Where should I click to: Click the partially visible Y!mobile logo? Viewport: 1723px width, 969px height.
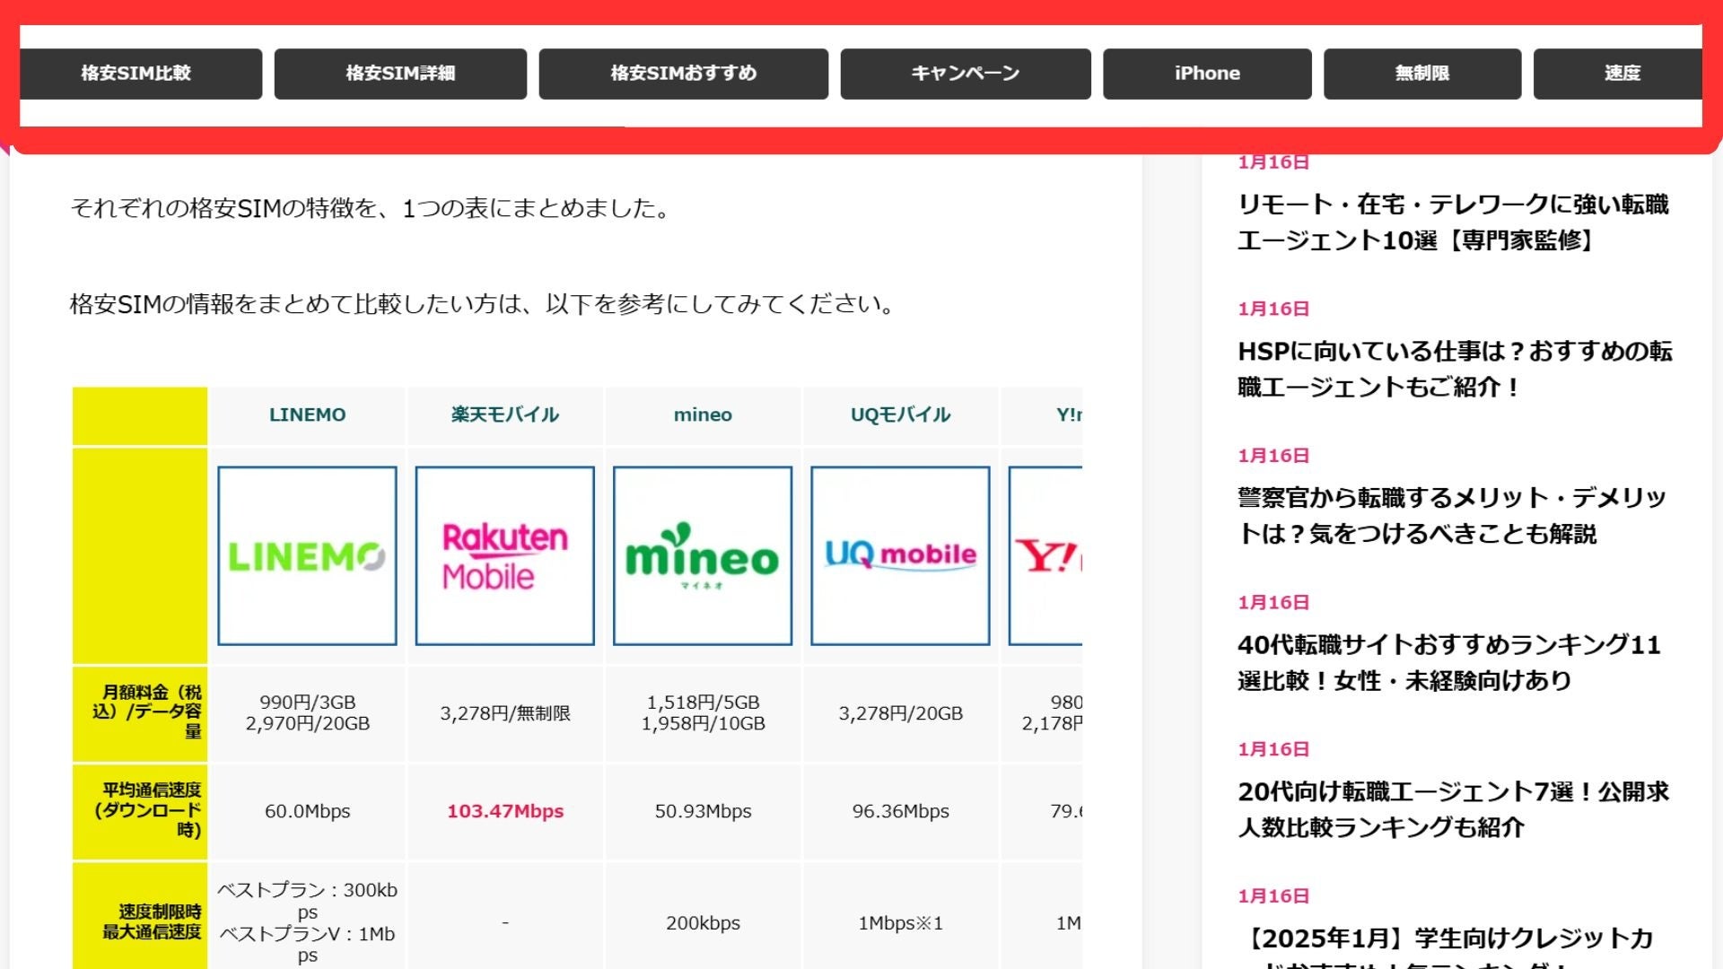[x=1046, y=555]
